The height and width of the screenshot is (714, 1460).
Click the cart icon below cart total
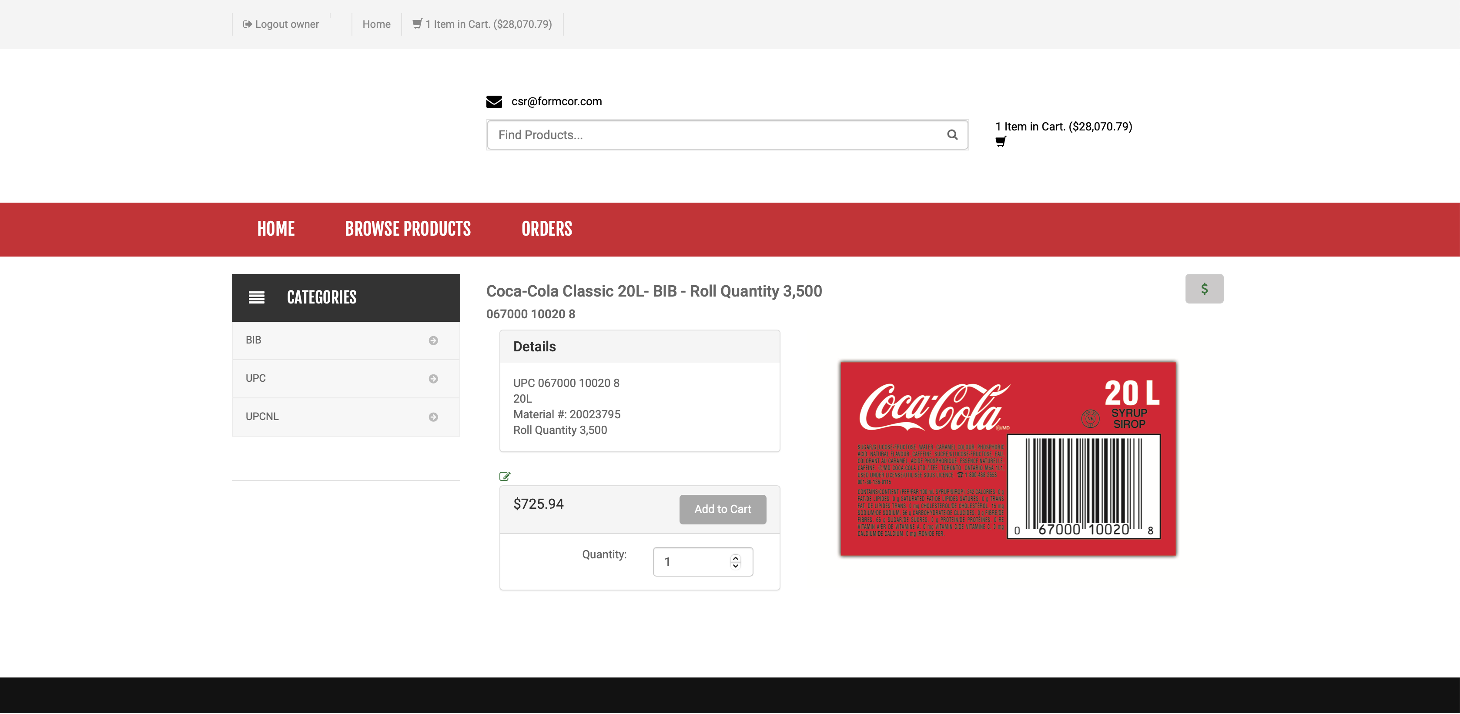(1000, 142)
